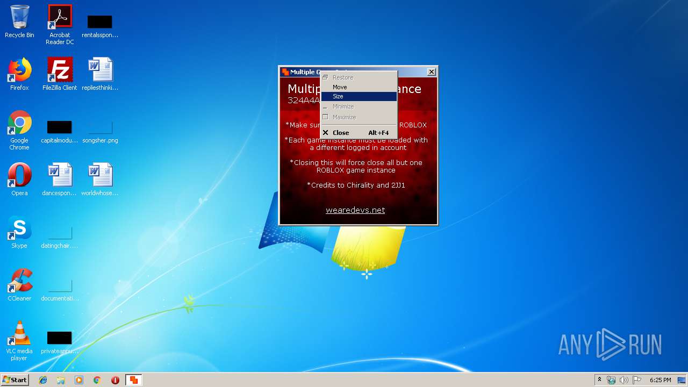Select the datingchair file icon
The image size is (688, 387).
pos(60,238)
